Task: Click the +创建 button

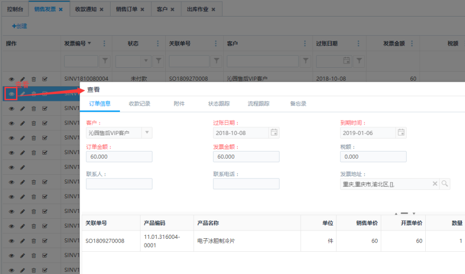Action: point(19,26)
